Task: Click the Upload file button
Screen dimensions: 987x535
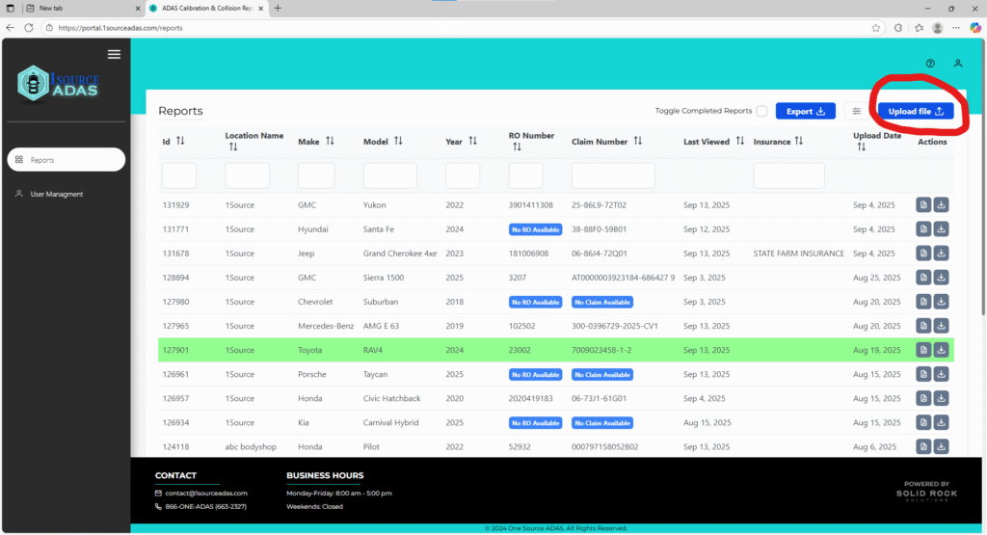Action: point(916,112)
